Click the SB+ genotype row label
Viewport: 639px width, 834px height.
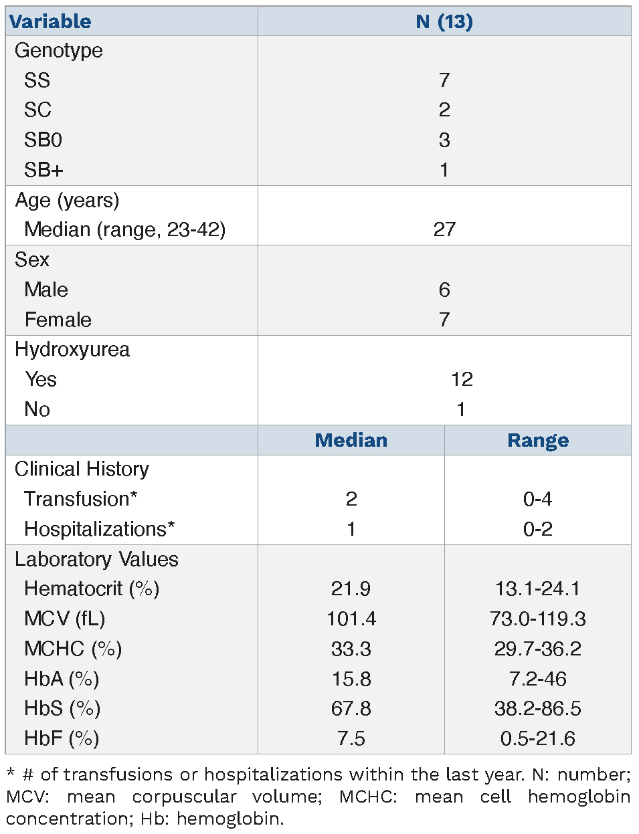pyautogui.click(x=43, y=170)
